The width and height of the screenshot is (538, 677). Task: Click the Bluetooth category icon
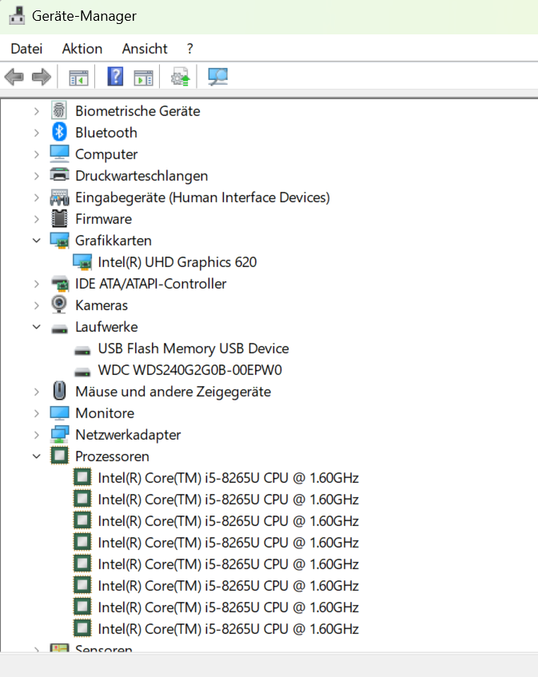[x=59, y=132]
